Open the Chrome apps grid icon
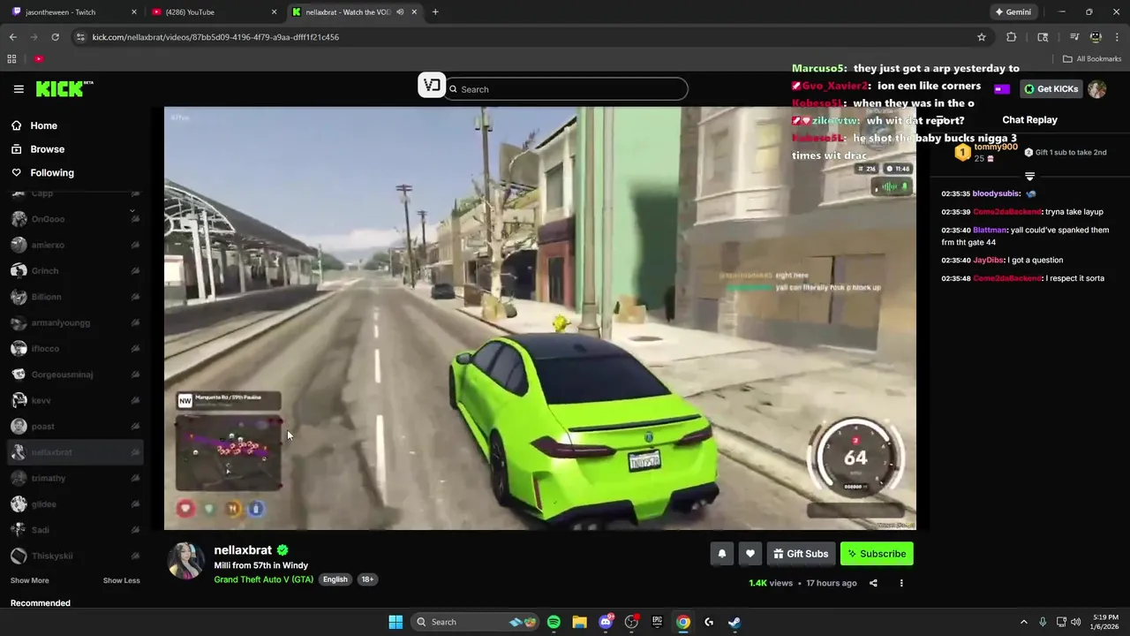Viewport: 1130px width, 636px height. coord(11,59)
